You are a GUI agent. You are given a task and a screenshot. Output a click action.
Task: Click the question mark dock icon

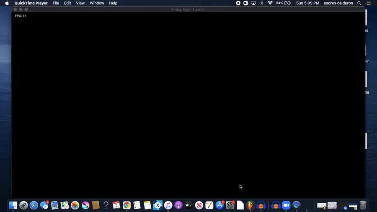(x=106, y=205)
